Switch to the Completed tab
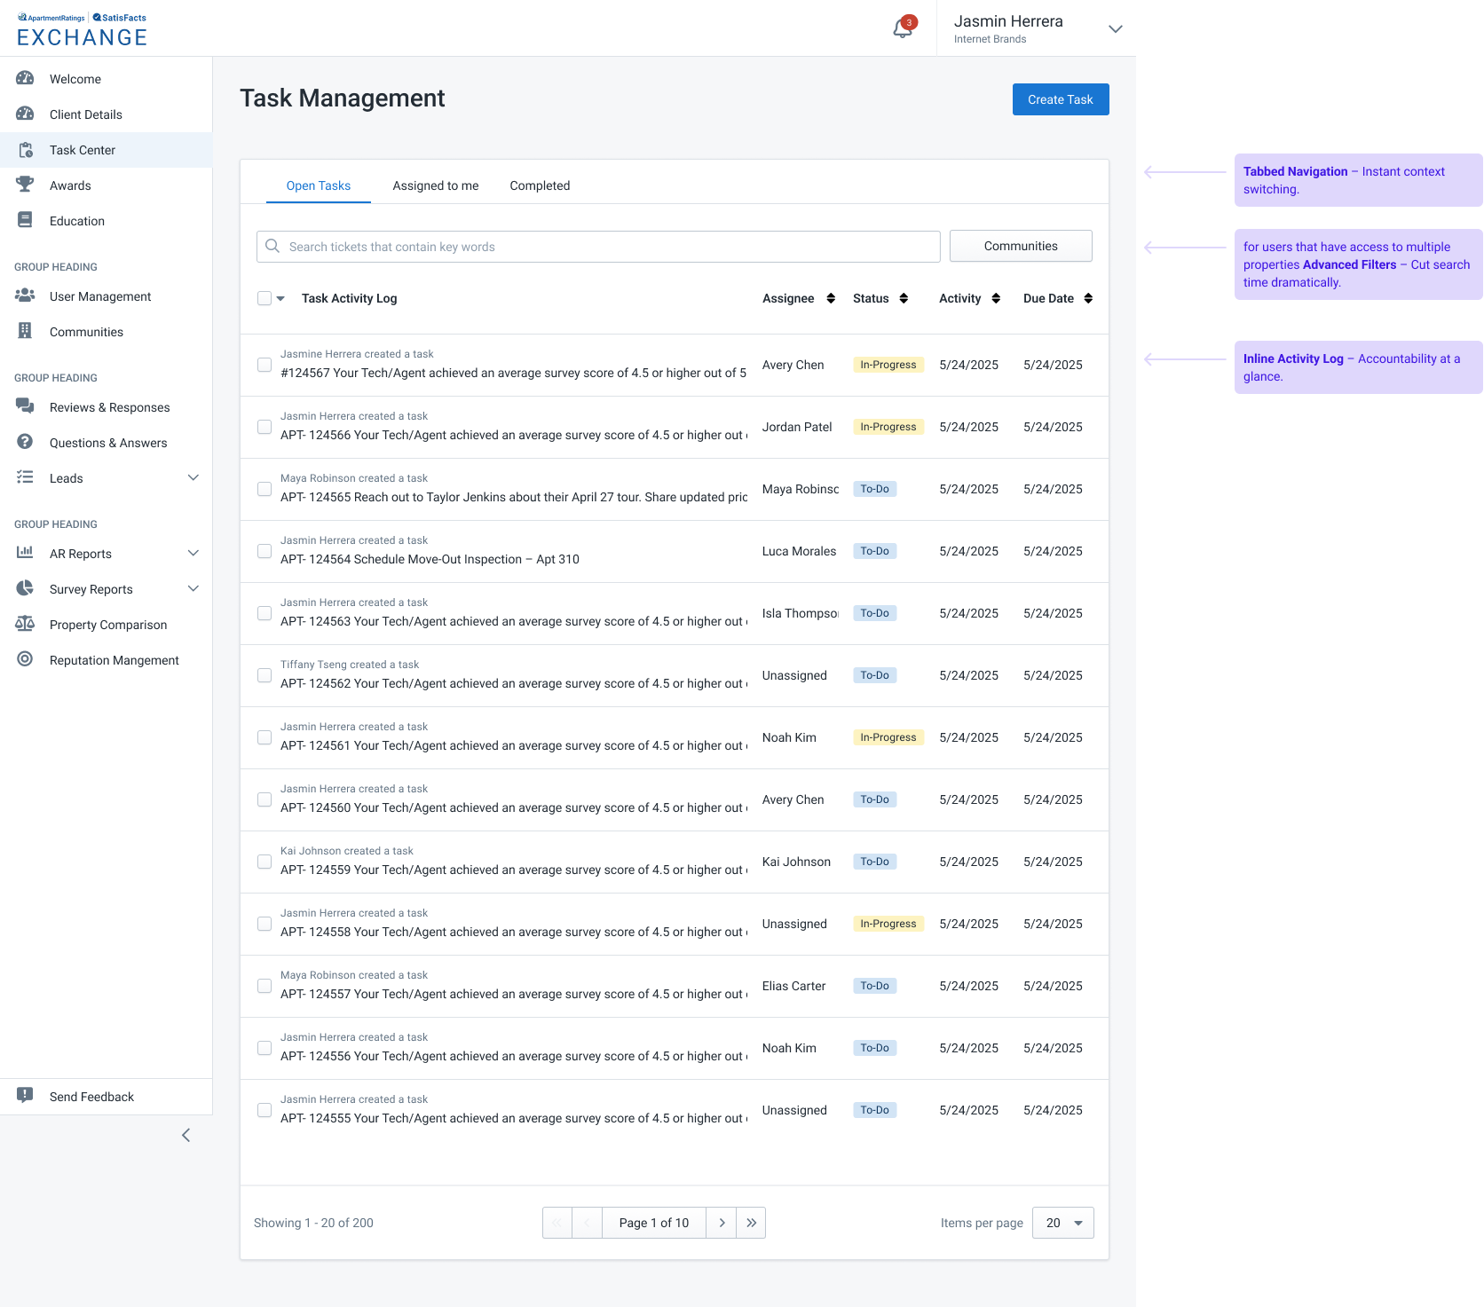Viewport: 1484px width, 1307px height. (540, 185)
